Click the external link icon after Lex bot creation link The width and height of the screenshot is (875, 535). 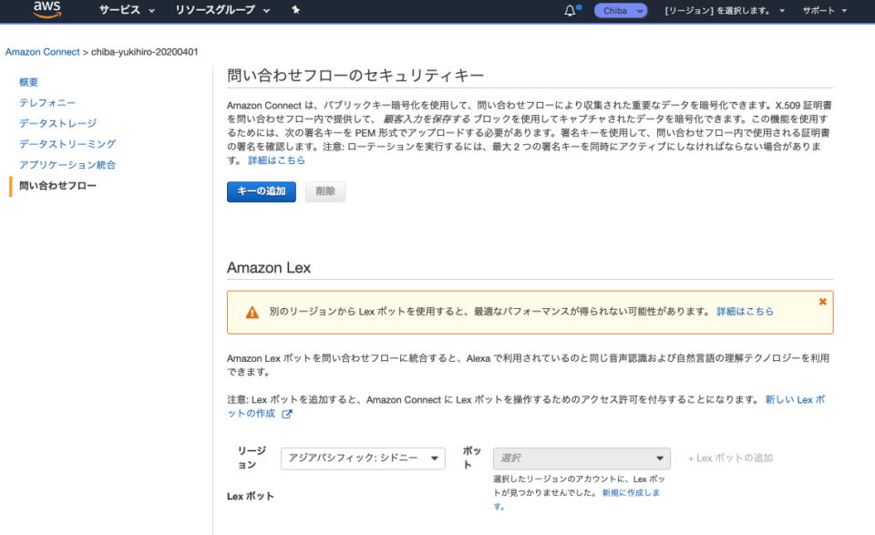(x=287, y=414)
